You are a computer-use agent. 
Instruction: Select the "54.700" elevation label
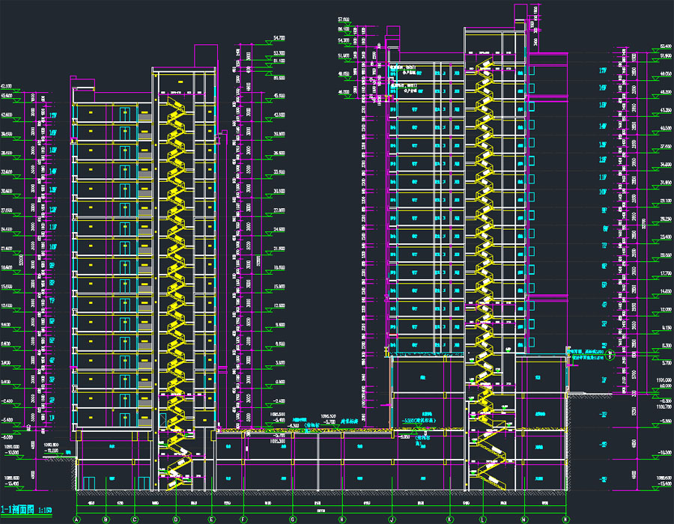click(x=279, y=38)
